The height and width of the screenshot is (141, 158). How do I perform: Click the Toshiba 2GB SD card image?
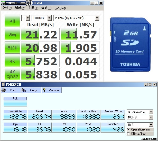(131, 44)
